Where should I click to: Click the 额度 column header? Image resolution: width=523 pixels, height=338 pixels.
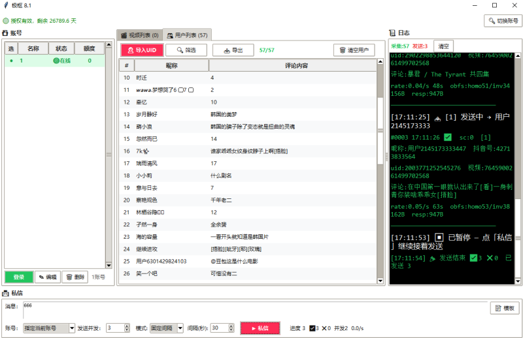[x=90, y=49]
